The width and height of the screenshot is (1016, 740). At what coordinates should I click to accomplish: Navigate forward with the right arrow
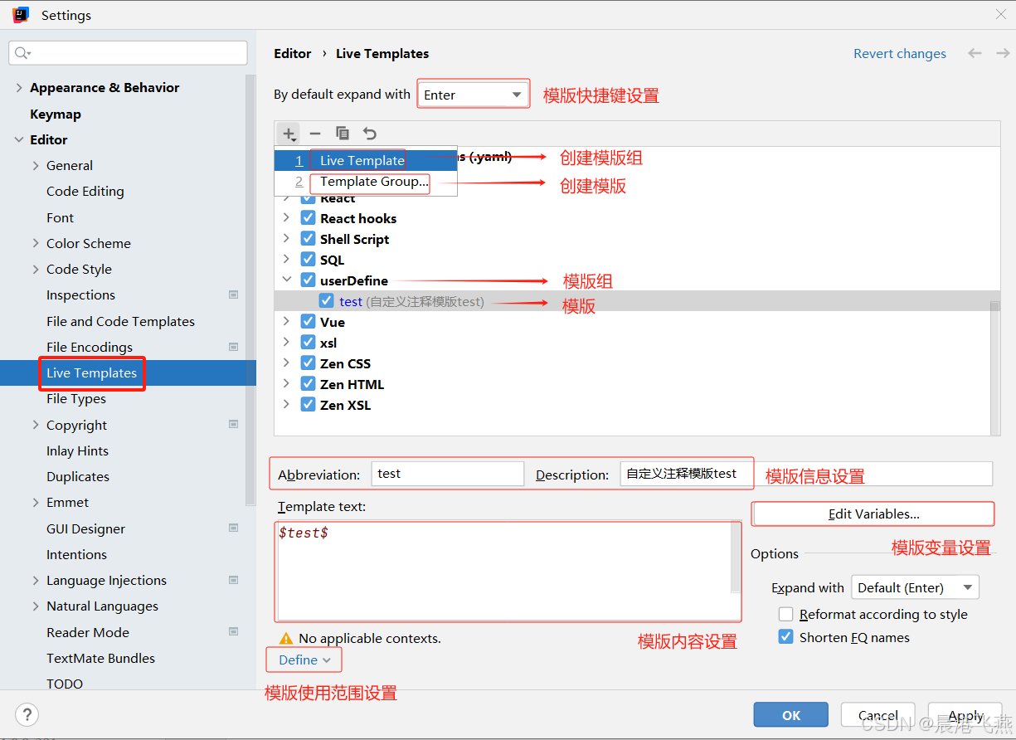click(x=1003, y=53)
